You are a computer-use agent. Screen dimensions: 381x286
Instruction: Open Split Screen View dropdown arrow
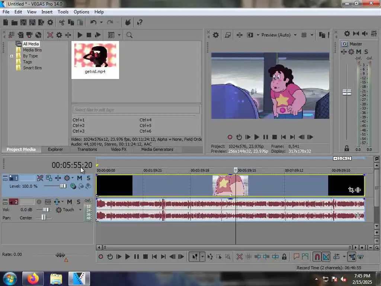pos(258,35)
